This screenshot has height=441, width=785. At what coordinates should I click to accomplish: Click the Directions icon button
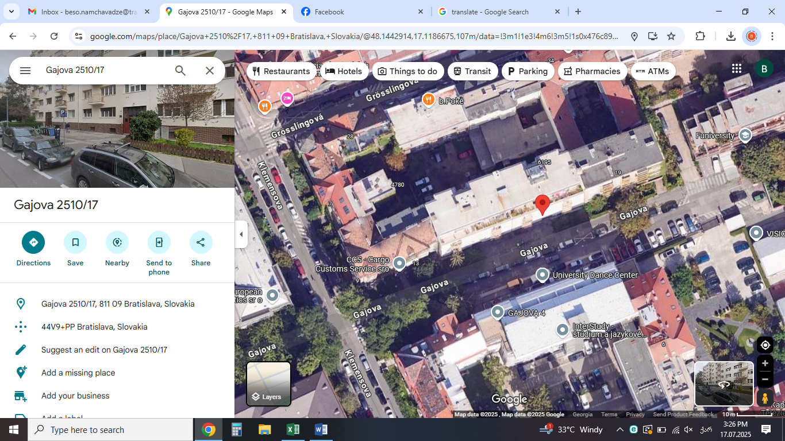coord(33,242)
